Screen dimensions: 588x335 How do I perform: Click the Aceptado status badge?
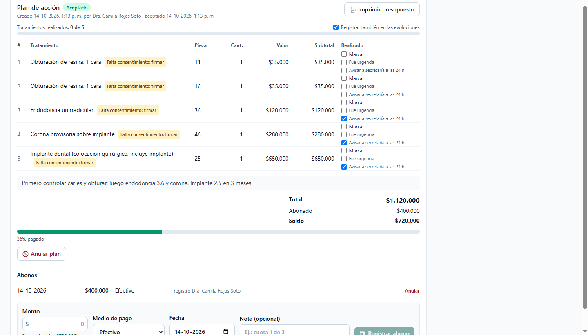77,8
